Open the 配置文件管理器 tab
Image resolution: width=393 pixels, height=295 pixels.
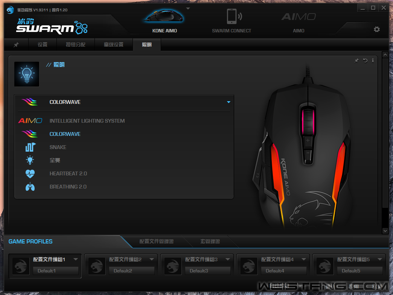[x=156, y=242]
